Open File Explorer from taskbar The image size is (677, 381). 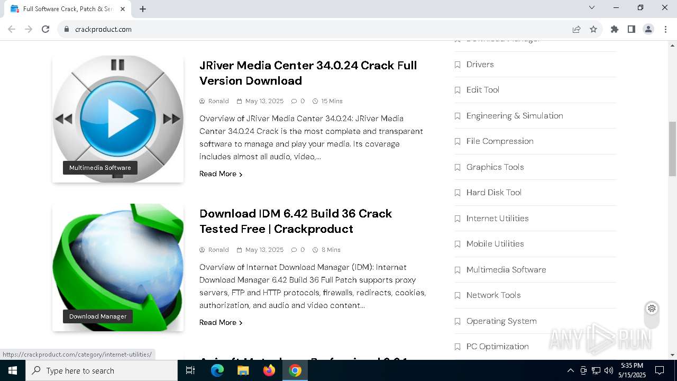coord(243,370)
